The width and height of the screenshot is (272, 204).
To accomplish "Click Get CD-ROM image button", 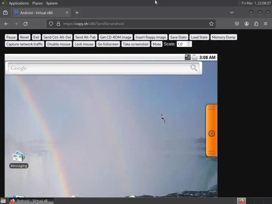I will [x=116, y=37].
